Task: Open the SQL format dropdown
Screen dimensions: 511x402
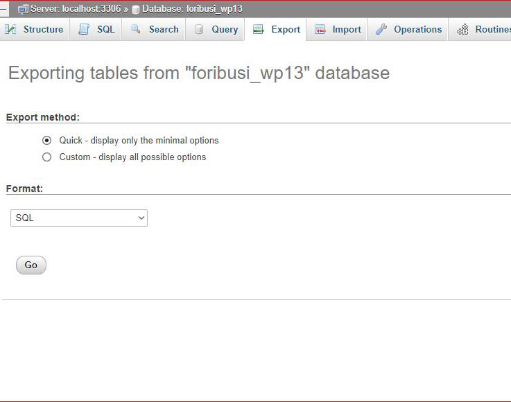Action: (79, 218)
